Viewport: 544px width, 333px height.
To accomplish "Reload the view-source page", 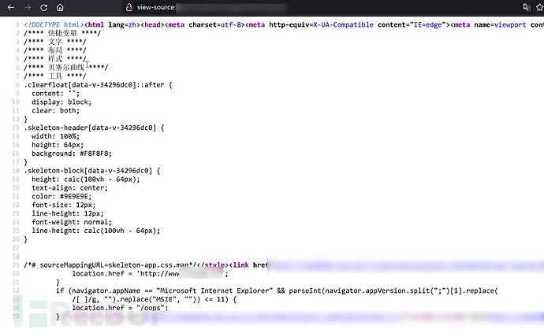I will click(x=43, y=7).
